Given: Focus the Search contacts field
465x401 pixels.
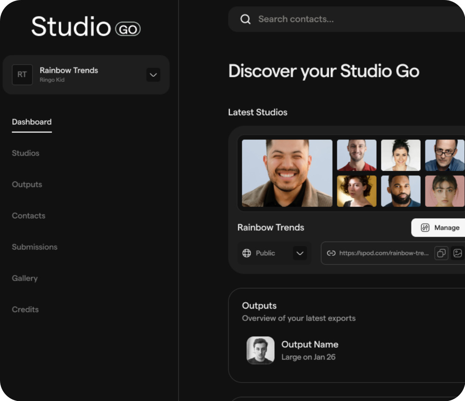Looking at the screenshot, I should click(x=346, y=19).
